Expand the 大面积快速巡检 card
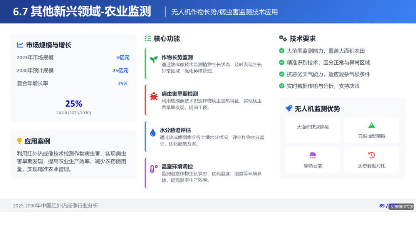 [313, 130]
